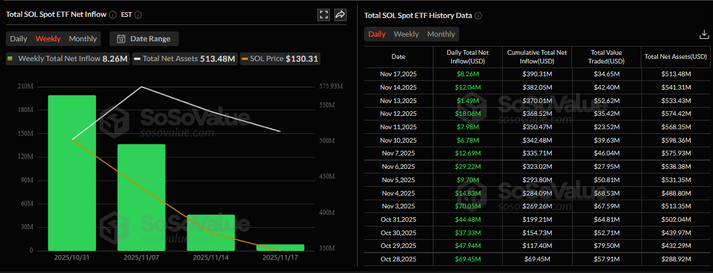Click the Total Net Assets column header

[676, 57]
